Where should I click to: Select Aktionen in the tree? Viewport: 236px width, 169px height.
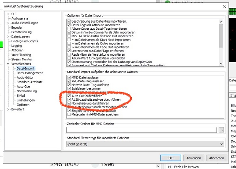point(17,50)
